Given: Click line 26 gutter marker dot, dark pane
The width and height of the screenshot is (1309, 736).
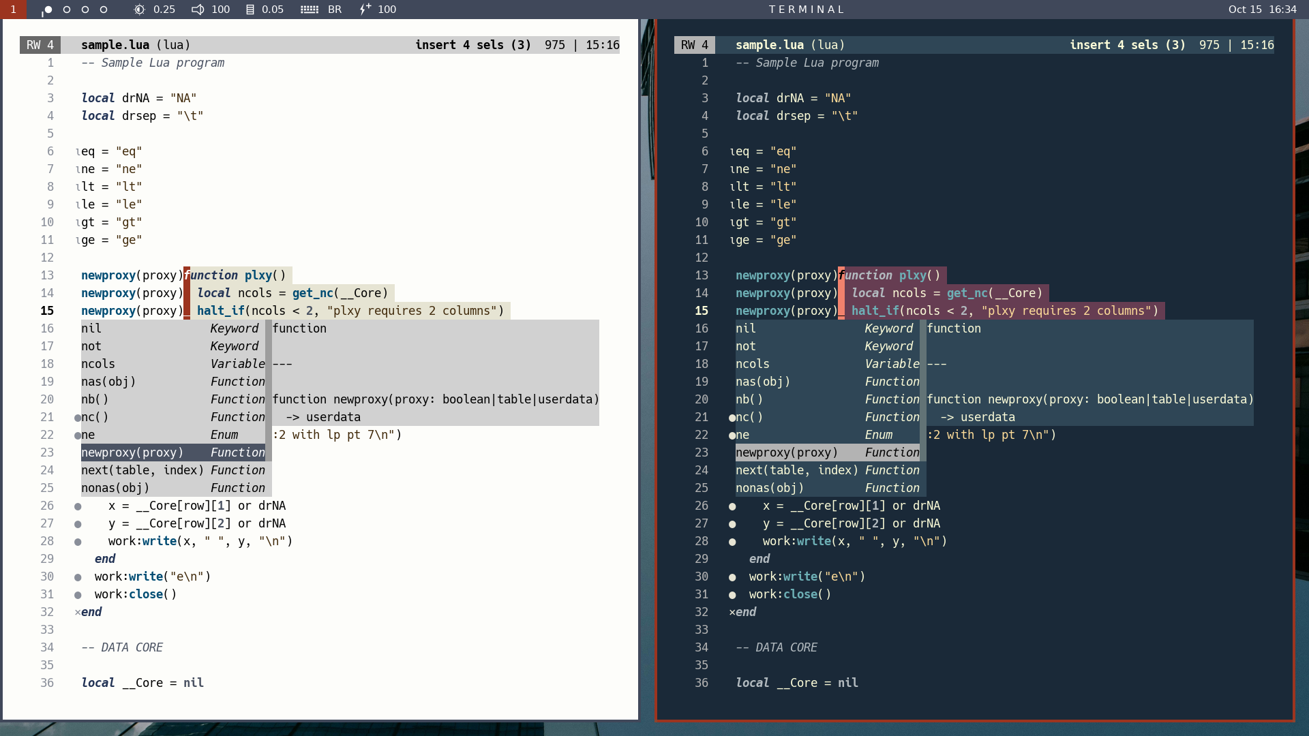Looking at the screenshot, I should 732,506.
